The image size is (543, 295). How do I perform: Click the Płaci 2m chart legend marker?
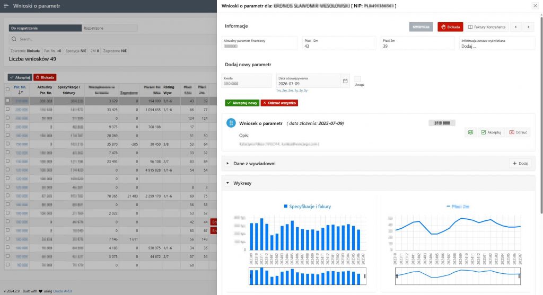448,206
